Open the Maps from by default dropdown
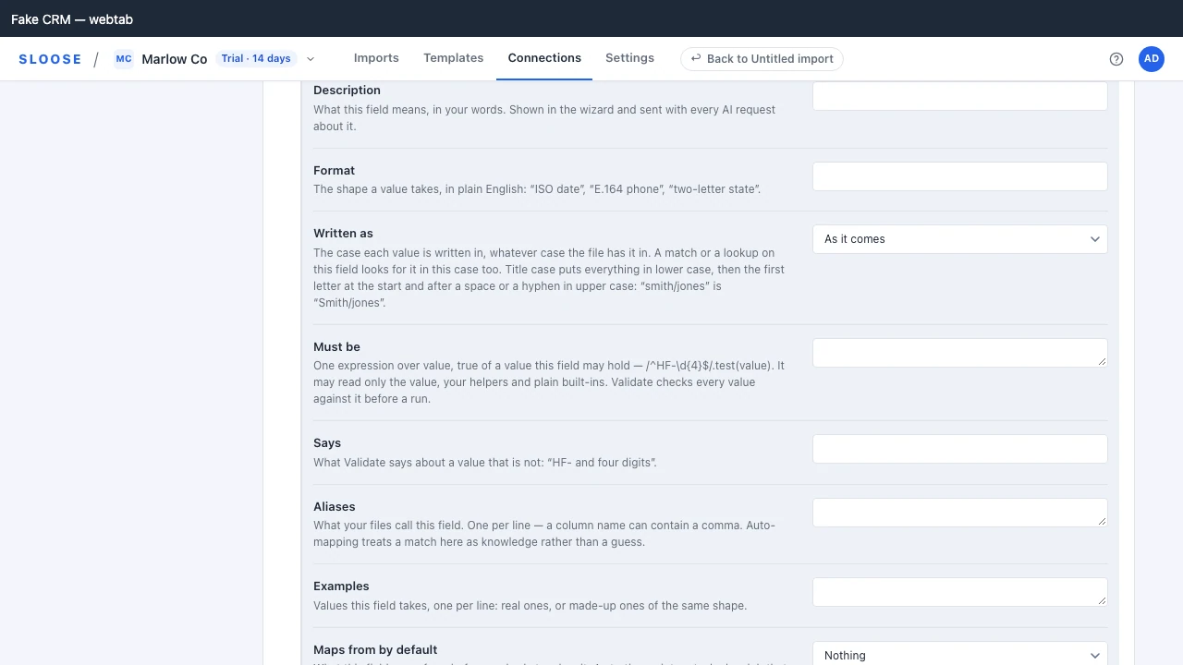The image size is (1183, 665). (960, 654)
